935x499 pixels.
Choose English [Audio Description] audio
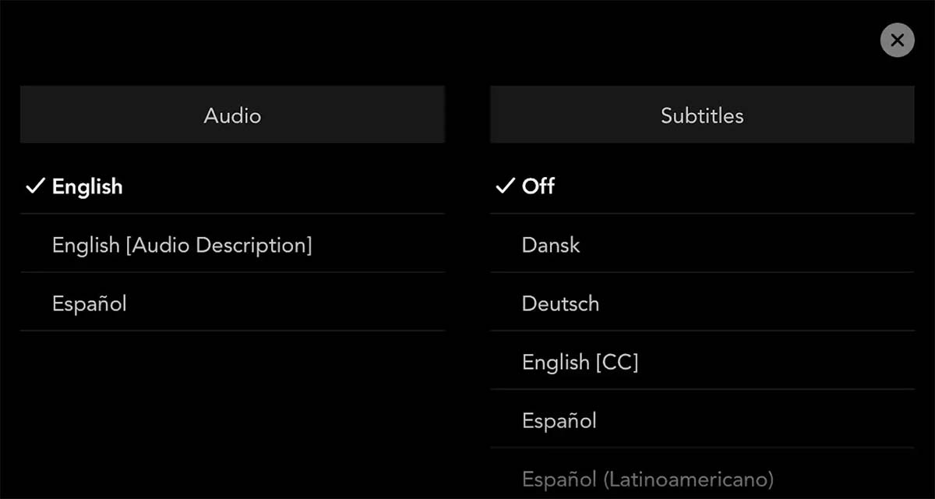[x=182, y=246]
